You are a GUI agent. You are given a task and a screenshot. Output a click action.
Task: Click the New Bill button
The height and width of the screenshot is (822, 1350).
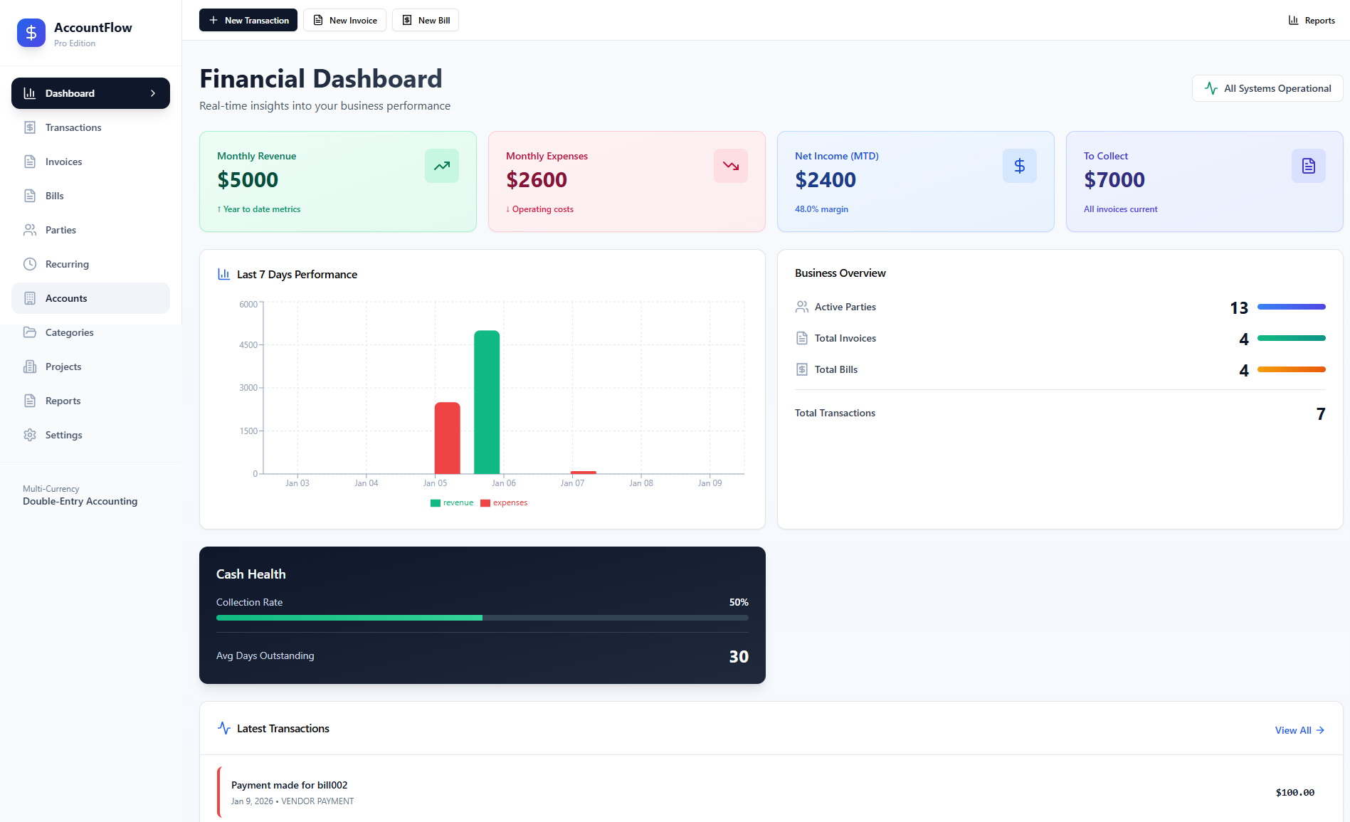tap(426, 20)
